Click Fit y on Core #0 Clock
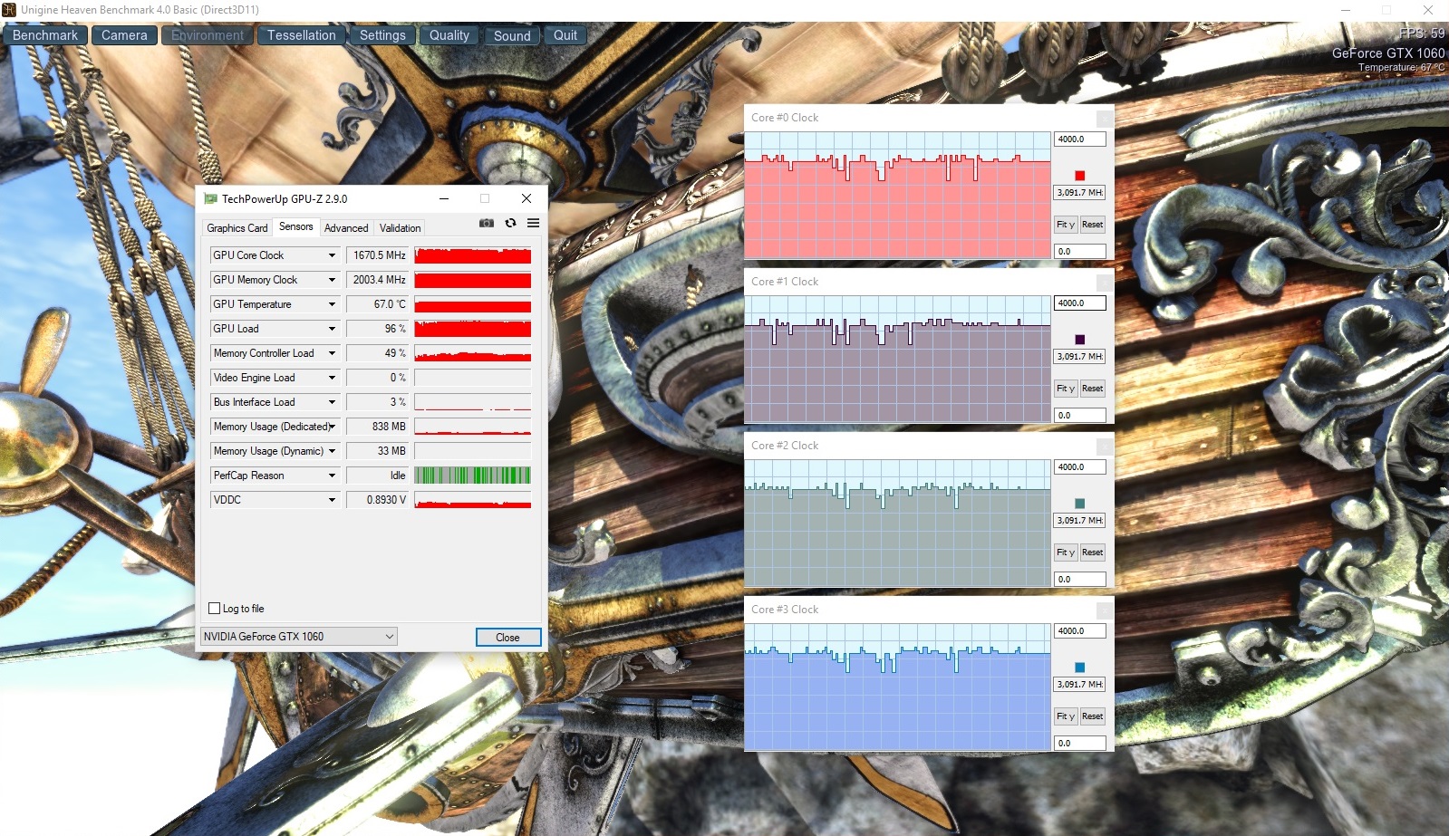 (1066, 225)
